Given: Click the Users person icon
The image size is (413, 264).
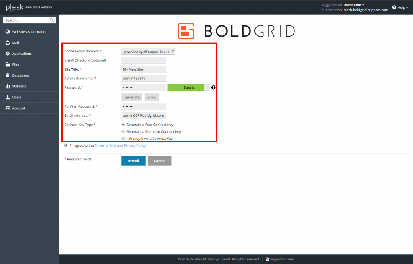Looking at the screenshot, I should point(8,97).
